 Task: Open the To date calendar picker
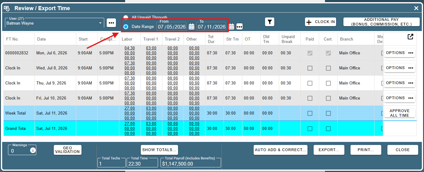point(232,27)
